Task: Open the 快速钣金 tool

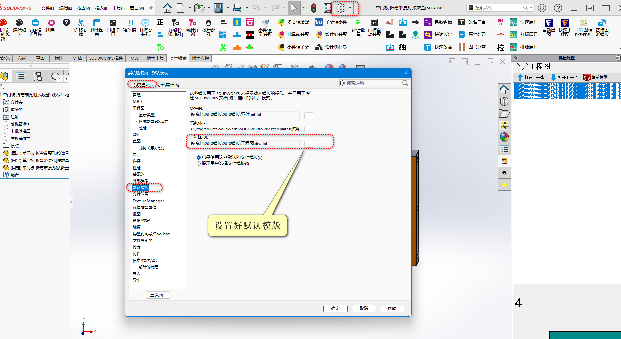Action: (438, 34)
